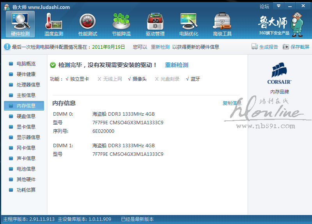
Task: Minimize the 鲁大师 window
Action: [290, 6]
